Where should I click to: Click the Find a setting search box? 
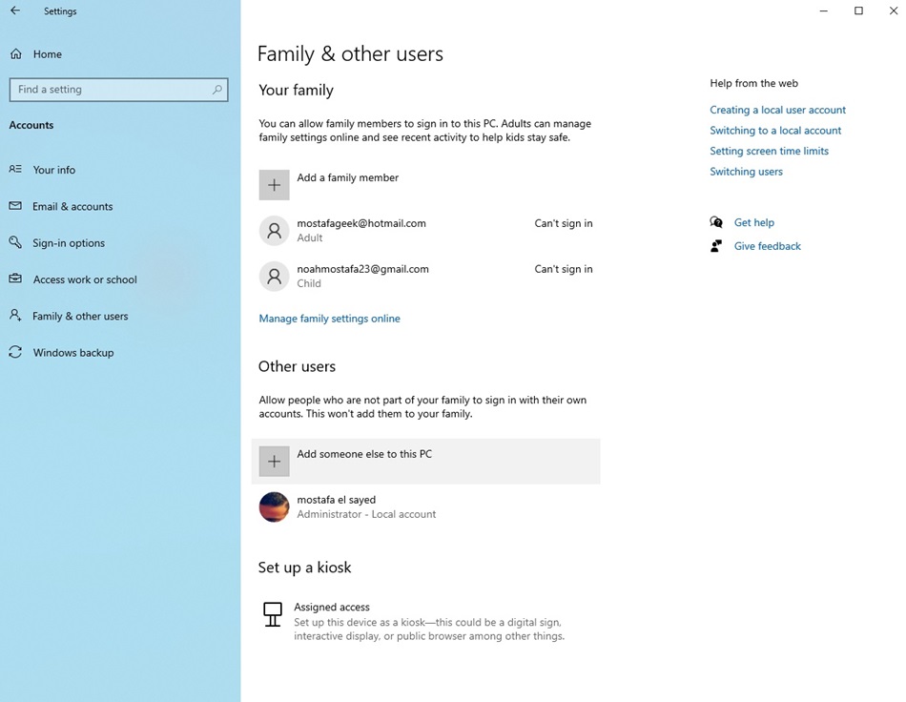click(118, 90)
